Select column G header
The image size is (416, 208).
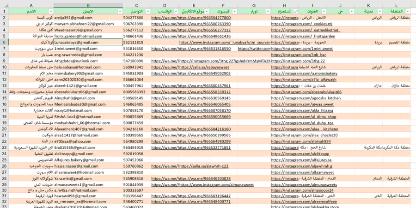(x=254, y=5)
